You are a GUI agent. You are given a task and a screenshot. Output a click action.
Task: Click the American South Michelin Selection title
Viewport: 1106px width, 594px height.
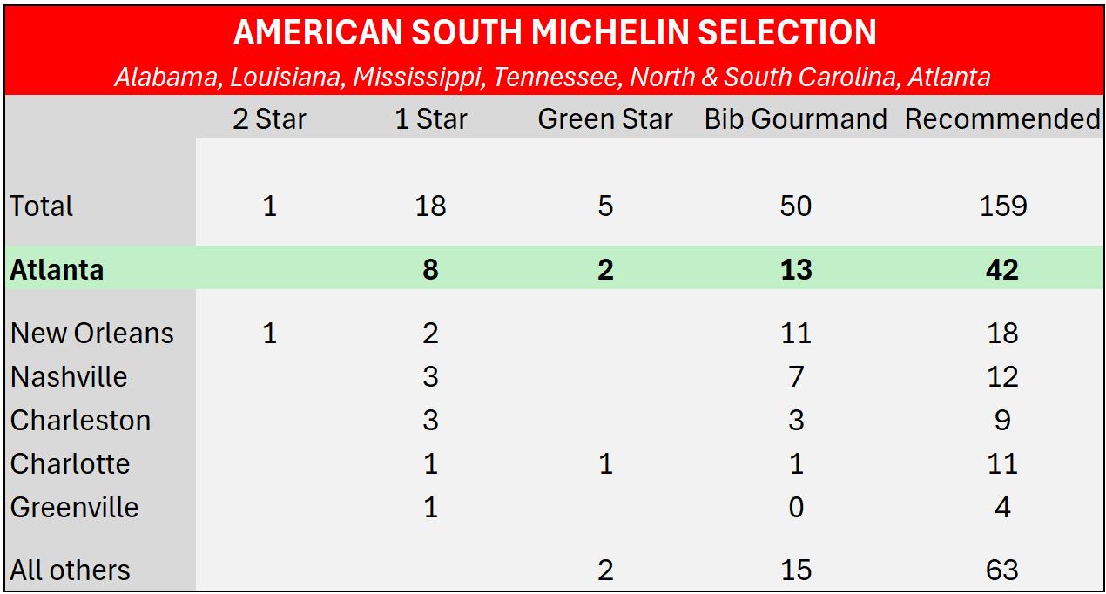(554, 33)
